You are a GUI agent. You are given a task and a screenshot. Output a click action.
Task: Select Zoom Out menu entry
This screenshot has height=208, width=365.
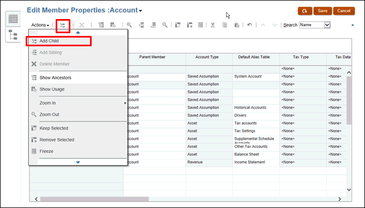pos(79,114)
